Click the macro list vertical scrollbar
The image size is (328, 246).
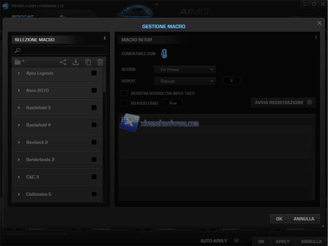click(x=104, y=81)
